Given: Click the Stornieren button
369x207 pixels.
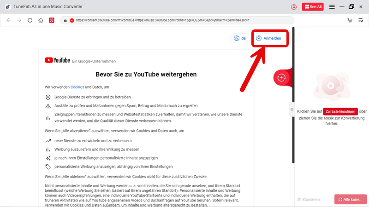Looking at the screenshot, I should [x=309, y=200].
